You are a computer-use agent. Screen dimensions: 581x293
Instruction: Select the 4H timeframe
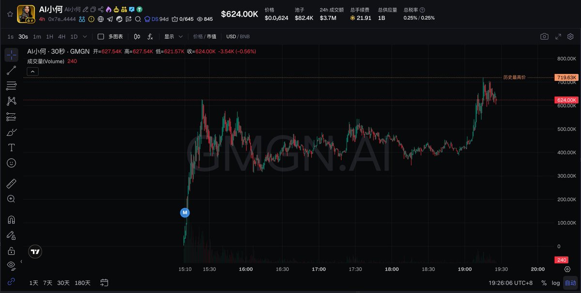(61, 37)
